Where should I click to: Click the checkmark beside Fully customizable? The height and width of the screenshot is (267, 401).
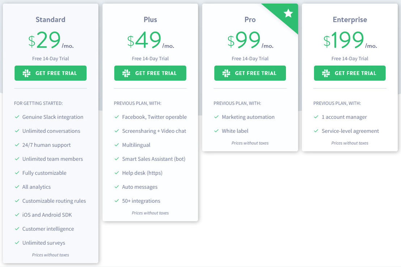coord(17,173)
